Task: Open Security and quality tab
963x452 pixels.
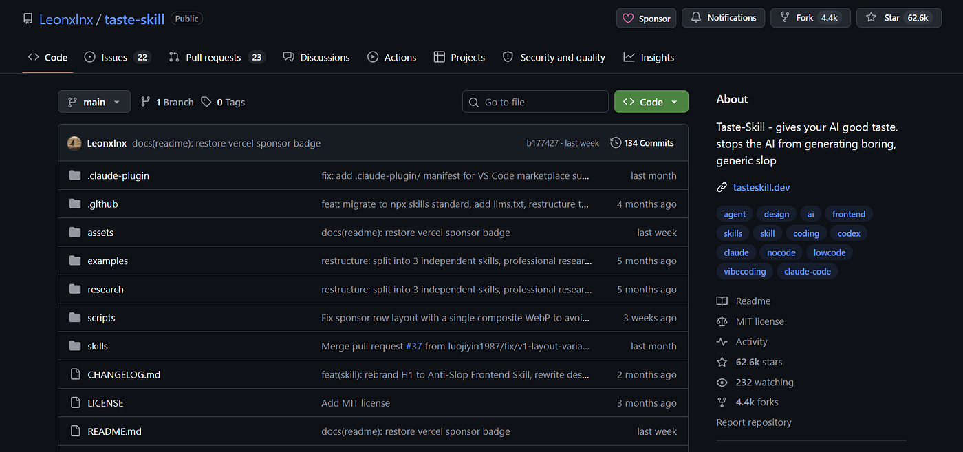Action: [554, 57]
